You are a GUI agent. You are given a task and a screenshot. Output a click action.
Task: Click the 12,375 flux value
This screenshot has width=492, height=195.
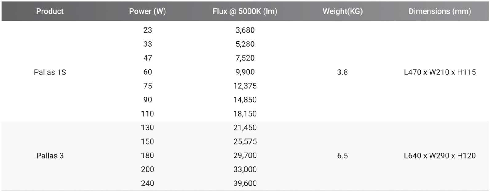pos(245,86)
